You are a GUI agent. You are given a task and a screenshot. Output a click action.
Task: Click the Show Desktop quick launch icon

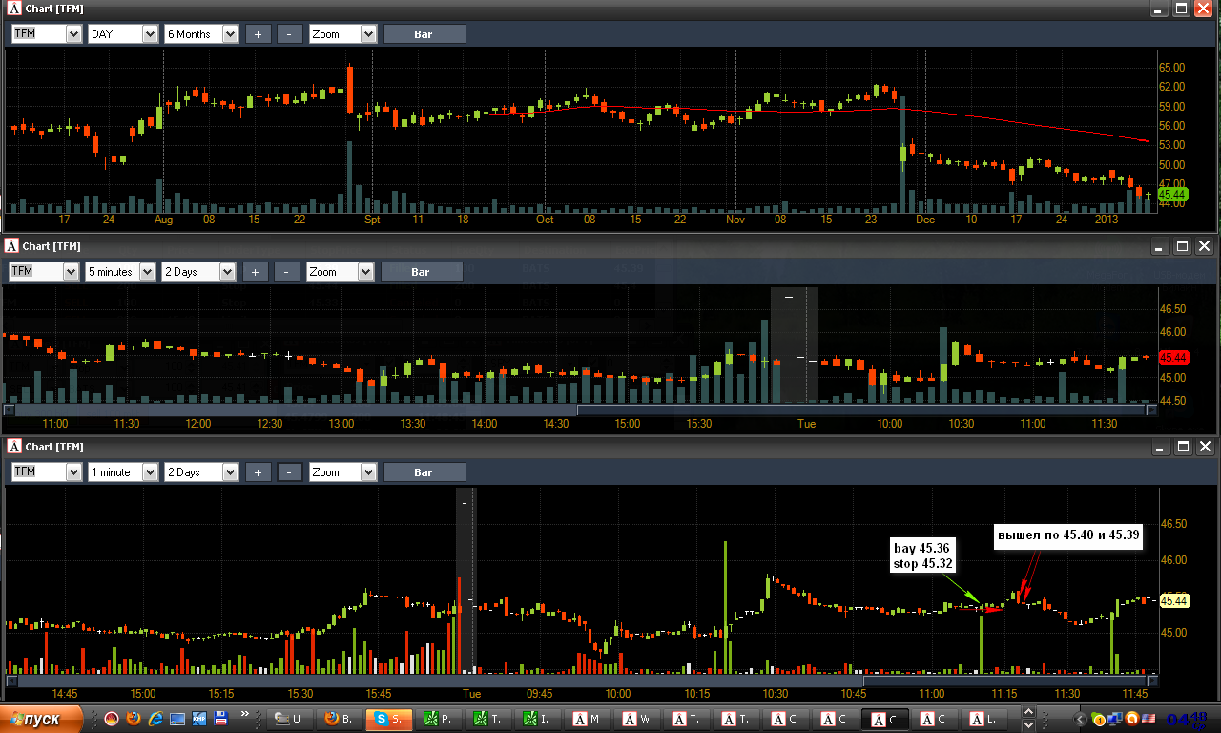click(177, 719)
